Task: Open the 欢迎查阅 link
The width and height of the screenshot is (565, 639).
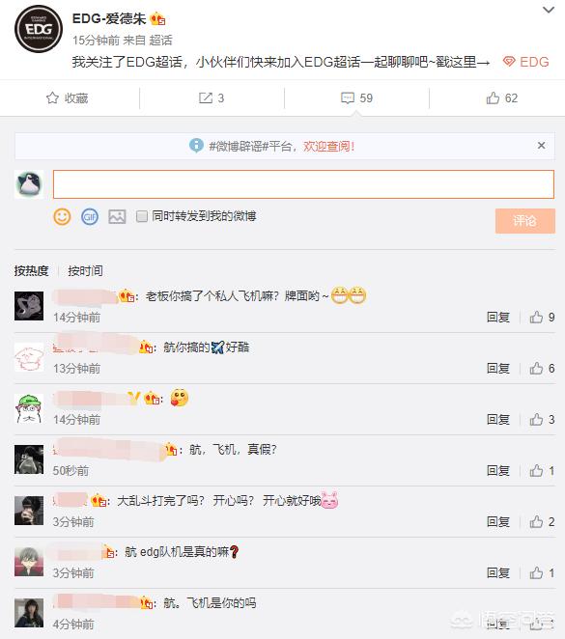Action: (x=328, y=146)
